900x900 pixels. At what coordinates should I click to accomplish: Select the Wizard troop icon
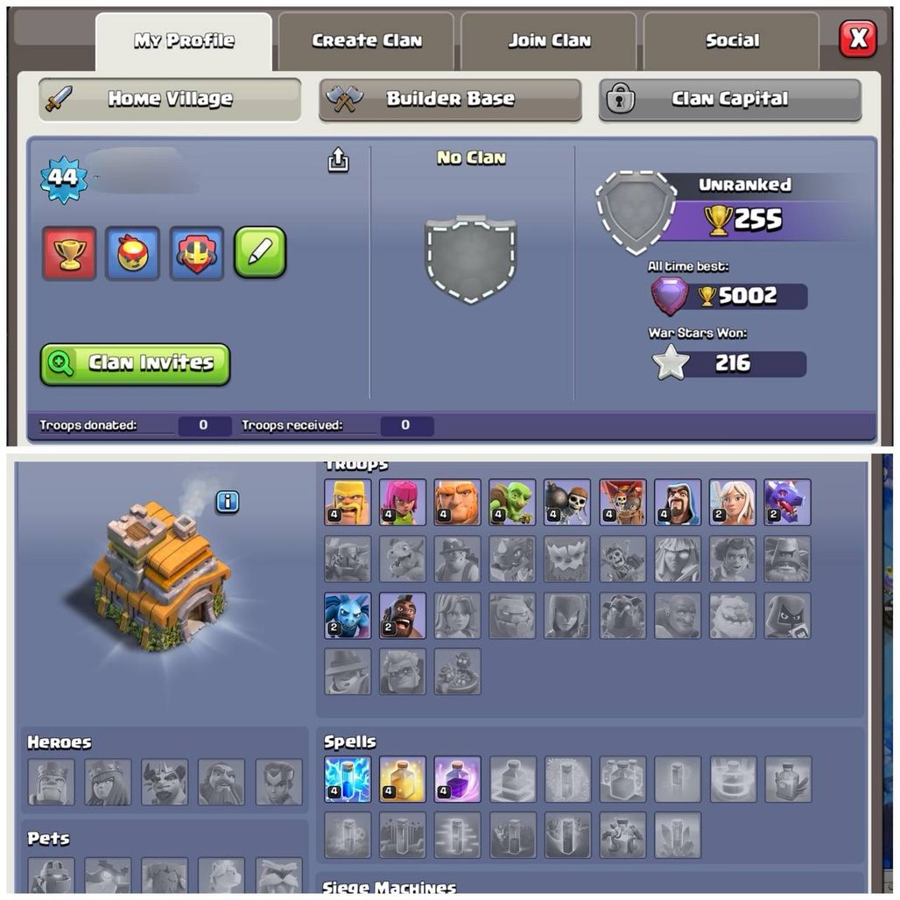coord(678,503)
